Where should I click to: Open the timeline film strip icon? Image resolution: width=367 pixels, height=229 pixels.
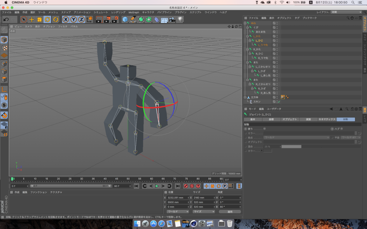[239, 186]
